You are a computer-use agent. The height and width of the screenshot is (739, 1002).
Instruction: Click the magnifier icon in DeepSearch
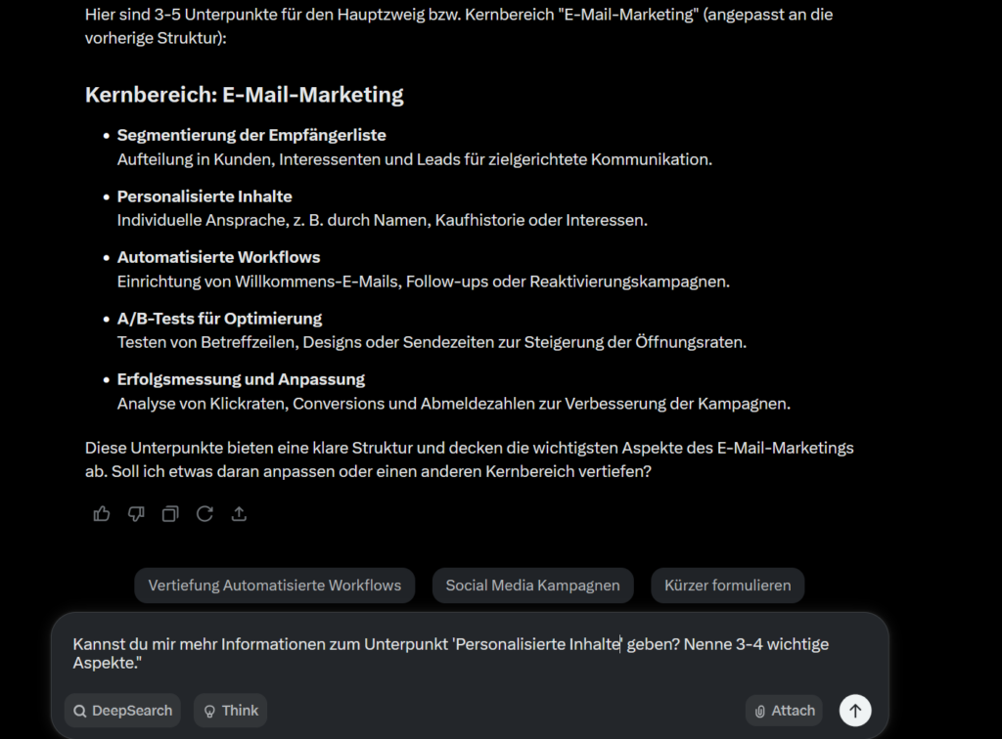(80, 711)
